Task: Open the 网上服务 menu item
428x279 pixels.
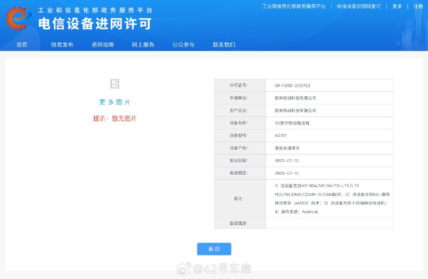Action: tap(143, 45)
